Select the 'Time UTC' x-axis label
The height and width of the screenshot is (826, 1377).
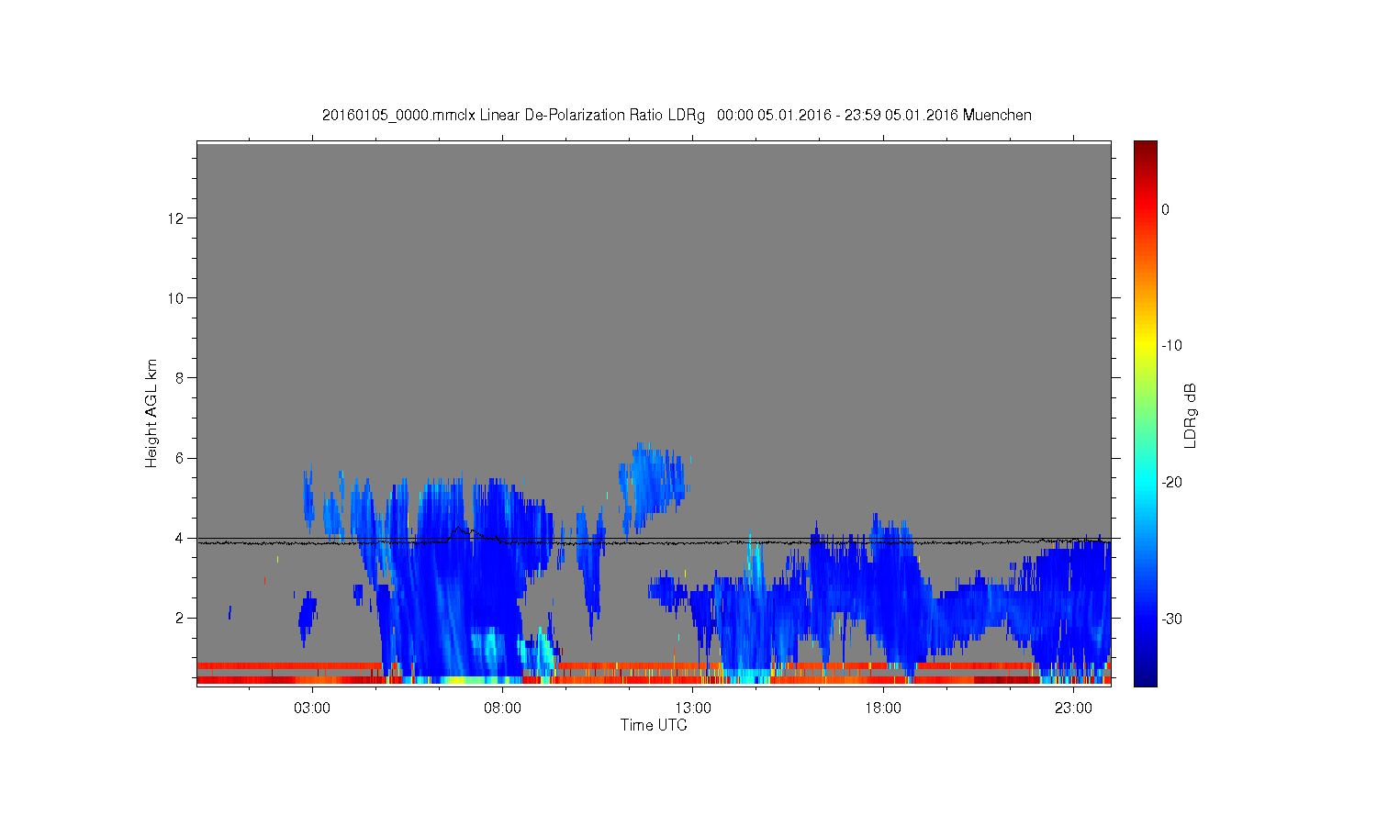(654, 725)
